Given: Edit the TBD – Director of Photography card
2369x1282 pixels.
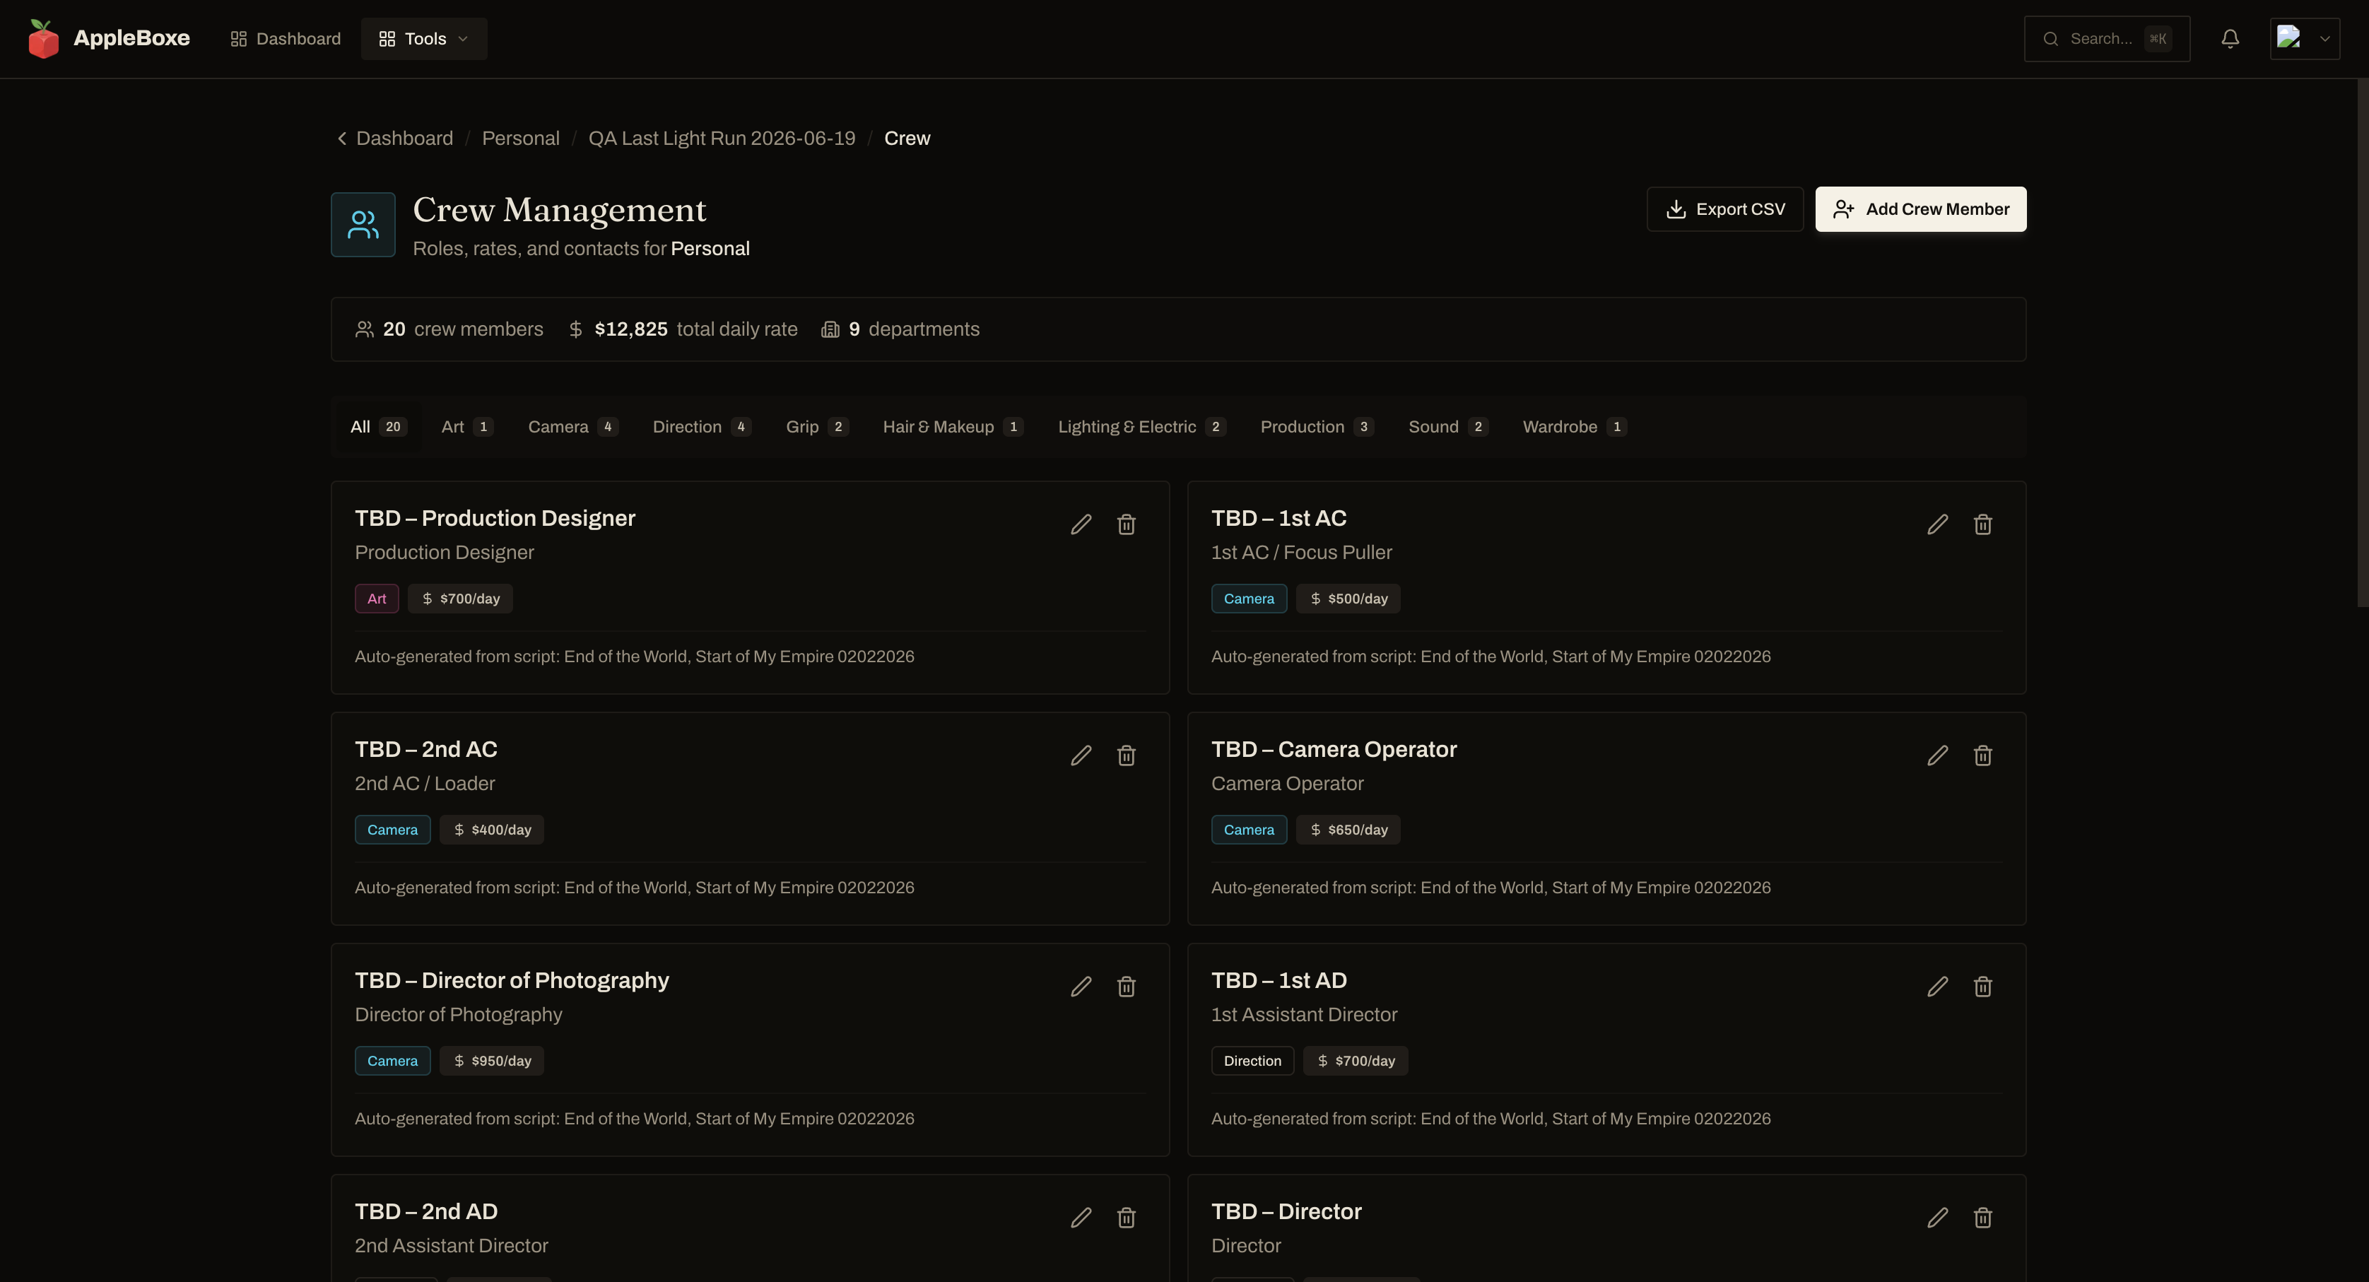Looking at the screenshot, I should pyautogui.click(x=1081, y=987).
